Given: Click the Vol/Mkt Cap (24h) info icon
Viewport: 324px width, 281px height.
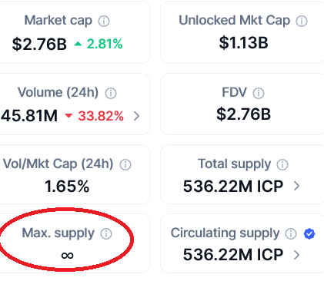Looking at the screenshot, I should pyautogui.click(x=125, y=165).
